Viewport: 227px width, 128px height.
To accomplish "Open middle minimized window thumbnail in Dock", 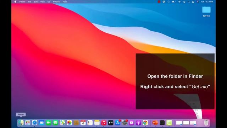I will (186, 123).
